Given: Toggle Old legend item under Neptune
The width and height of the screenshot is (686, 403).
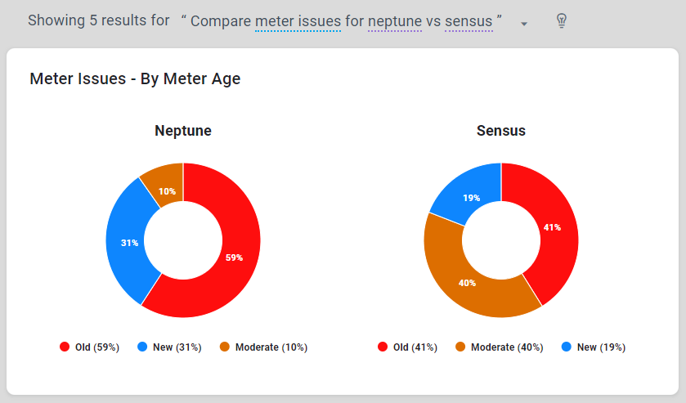Looking at the screenshot, I should (90, 347).
